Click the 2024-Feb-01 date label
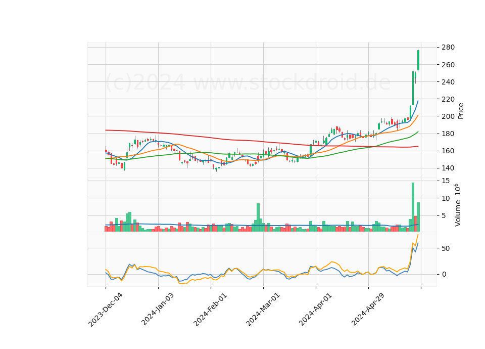The width and height of the screenshot is (485, 349). [x=210, y=310]
